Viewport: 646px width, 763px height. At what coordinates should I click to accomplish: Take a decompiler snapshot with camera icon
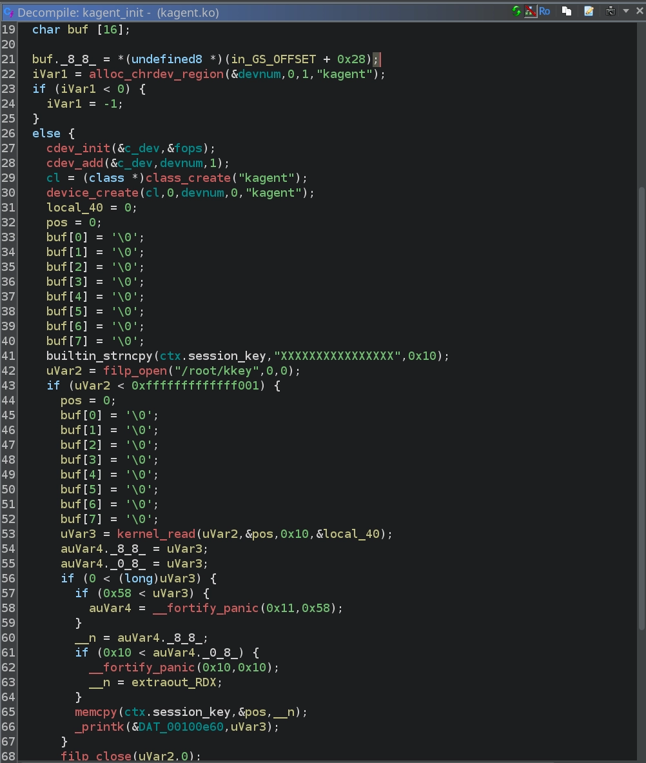tap(610, 11)
